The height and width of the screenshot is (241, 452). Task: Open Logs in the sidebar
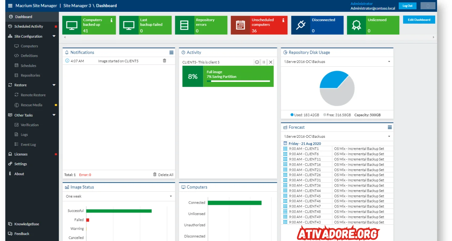[24, 135]
